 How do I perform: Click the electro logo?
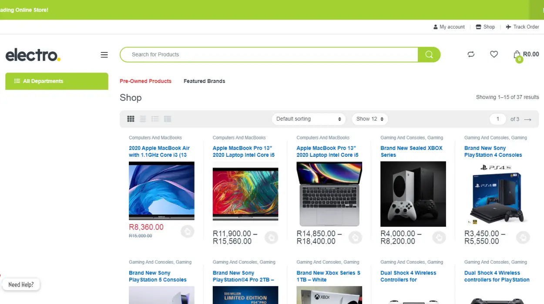tap(33, 55)
